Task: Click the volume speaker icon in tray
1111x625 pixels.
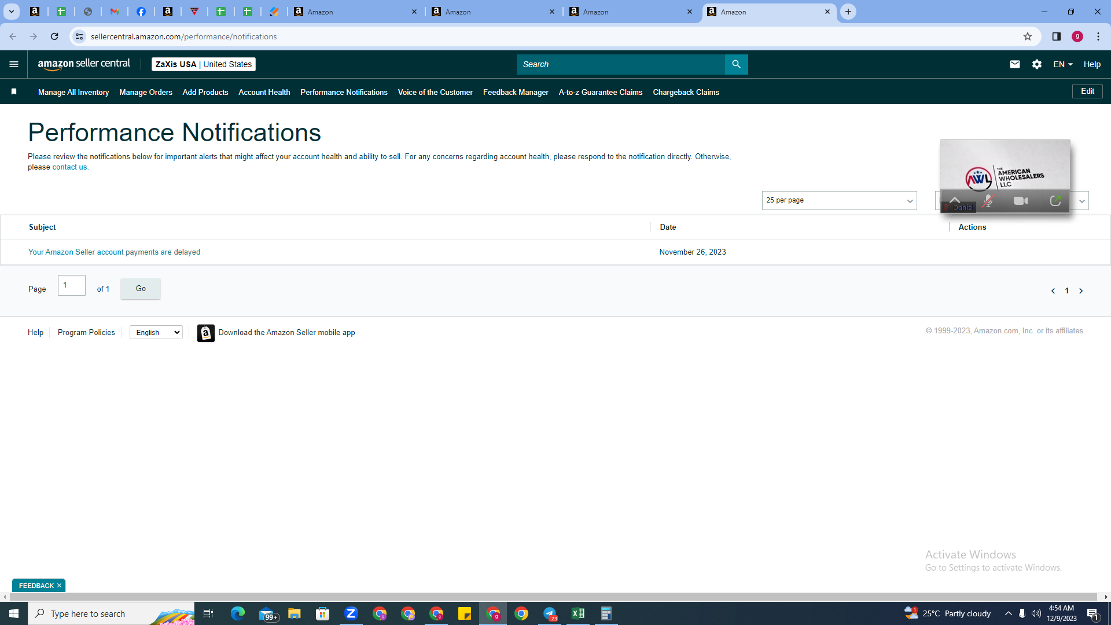Action: (1036, 613)
